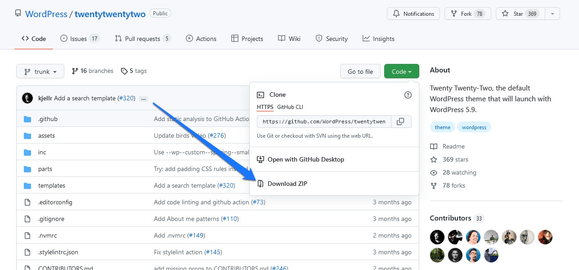Image resolution: width=579 pixels, height=270 pixels.
Task: Click the terminal icon beside Clone
Action: point(260,95)
